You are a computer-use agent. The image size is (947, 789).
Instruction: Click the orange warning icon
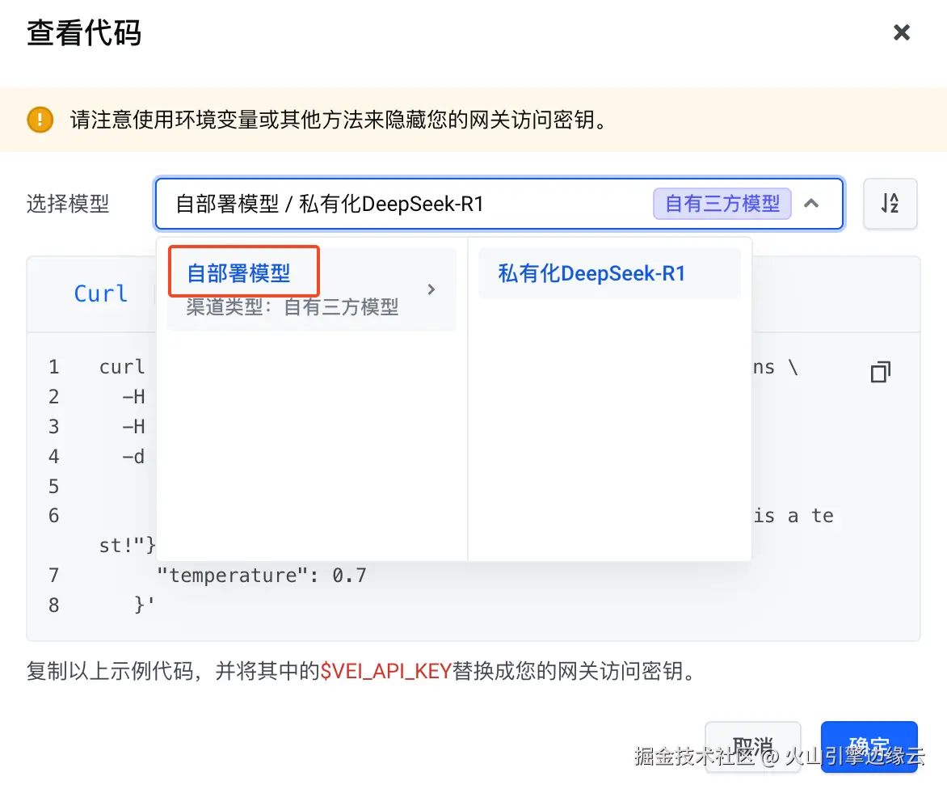40,120
